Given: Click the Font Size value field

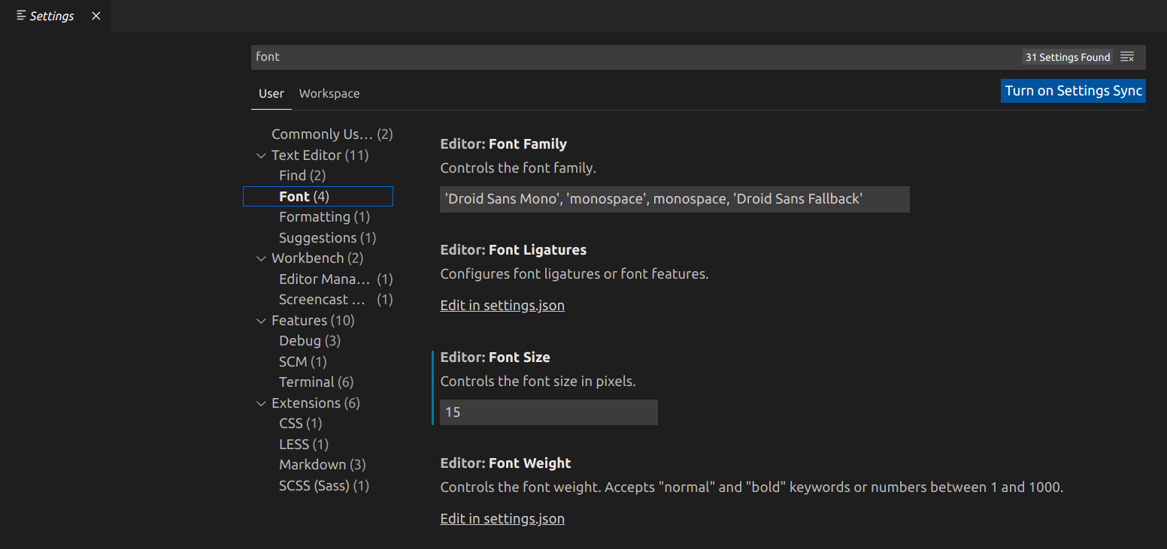Looking at the screenshot, I should coord(548,412).
